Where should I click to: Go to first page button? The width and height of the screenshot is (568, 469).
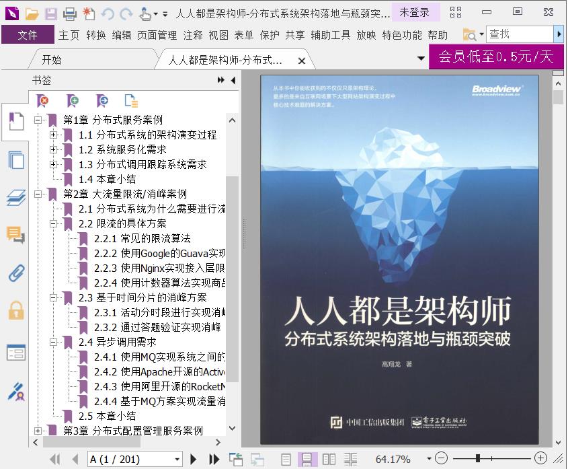click(55, 459)
